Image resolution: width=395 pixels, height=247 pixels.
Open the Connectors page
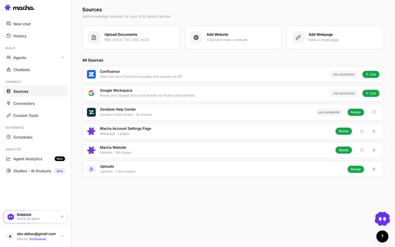(35, 104)
